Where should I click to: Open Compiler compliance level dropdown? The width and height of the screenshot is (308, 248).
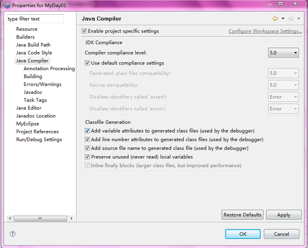(x=283, y=53)
